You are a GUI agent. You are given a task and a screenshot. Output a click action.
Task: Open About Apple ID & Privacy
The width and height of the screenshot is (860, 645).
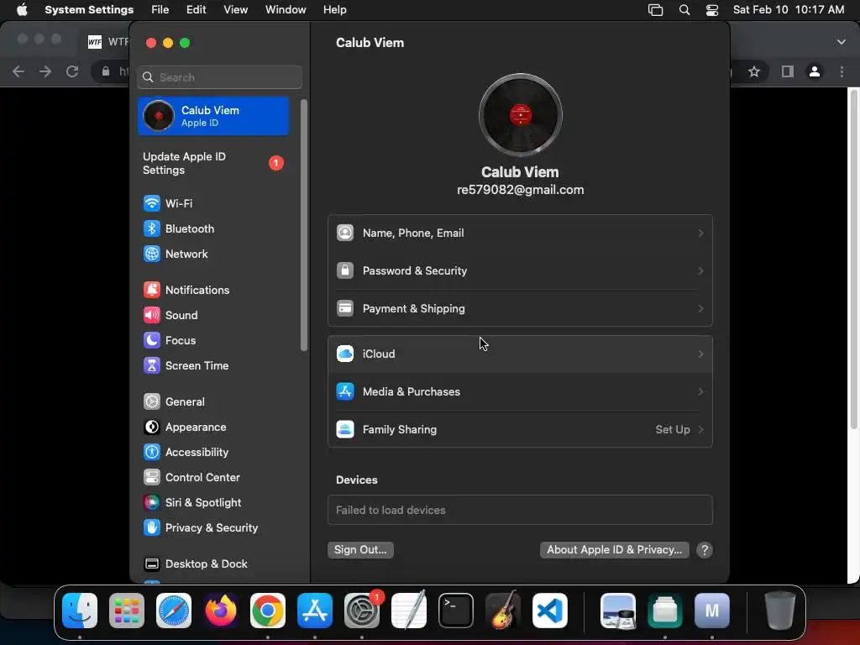(x=614, y=550)
